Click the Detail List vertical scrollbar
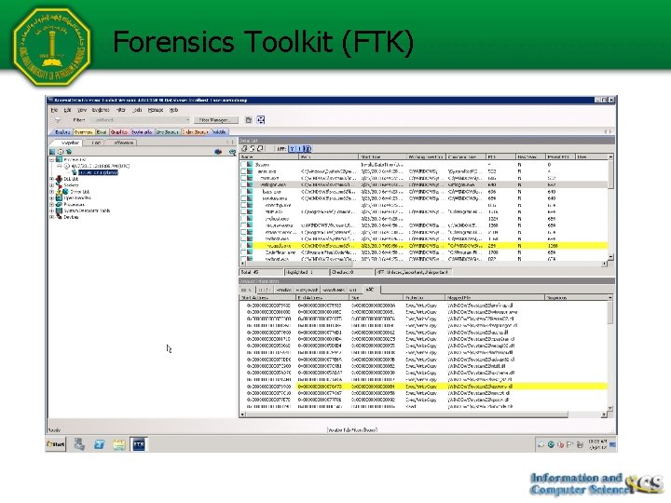This screenshot has height=503, width=671. tap(610, 210)
